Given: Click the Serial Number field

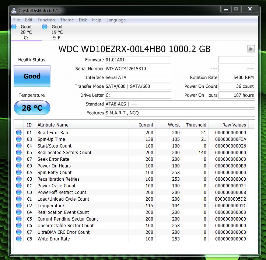Looking at the screenshot, I should pos(138,69).
